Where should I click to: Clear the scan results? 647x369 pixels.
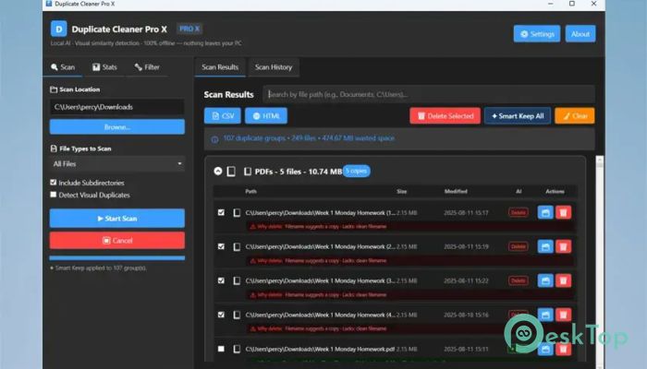tap(575, 116)
